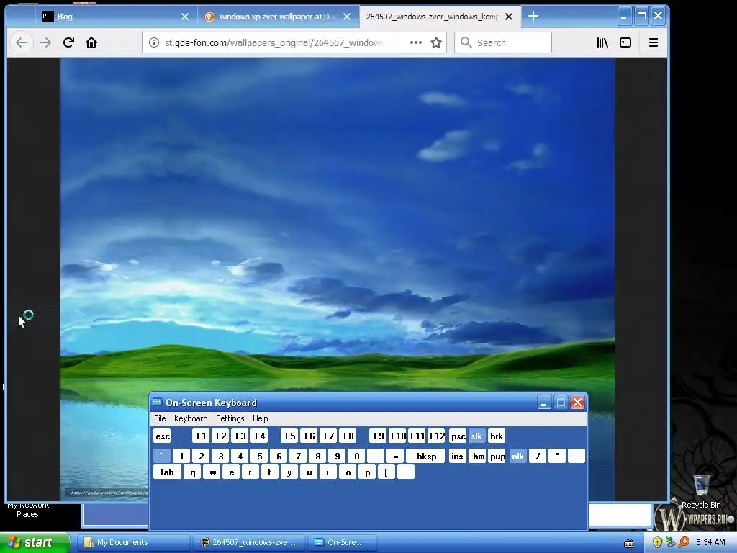Click the numpad asterisk key

coord(557,456)
